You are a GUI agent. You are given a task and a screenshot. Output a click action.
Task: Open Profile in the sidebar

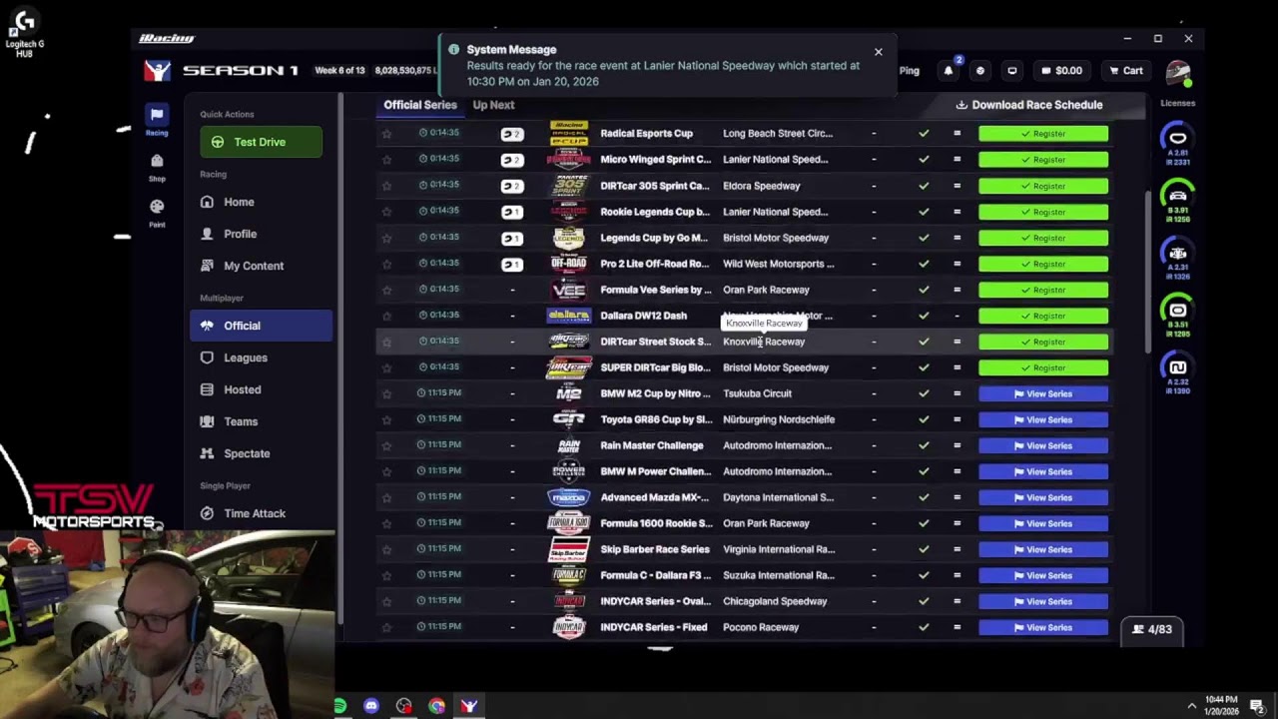coord(261,234)
